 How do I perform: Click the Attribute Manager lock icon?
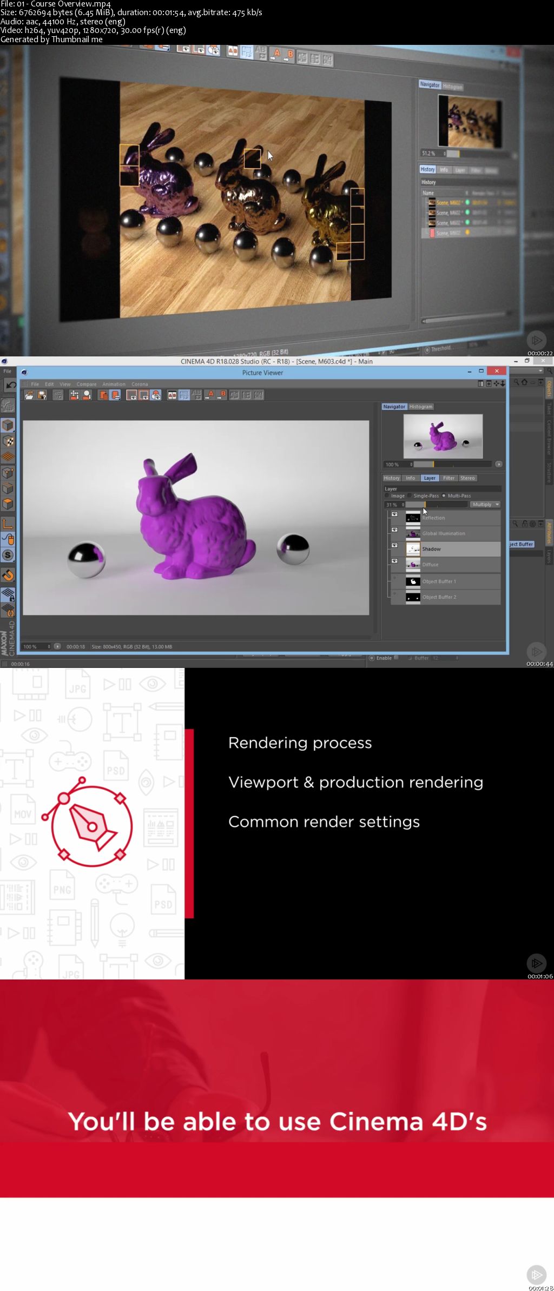pos(524,524)
